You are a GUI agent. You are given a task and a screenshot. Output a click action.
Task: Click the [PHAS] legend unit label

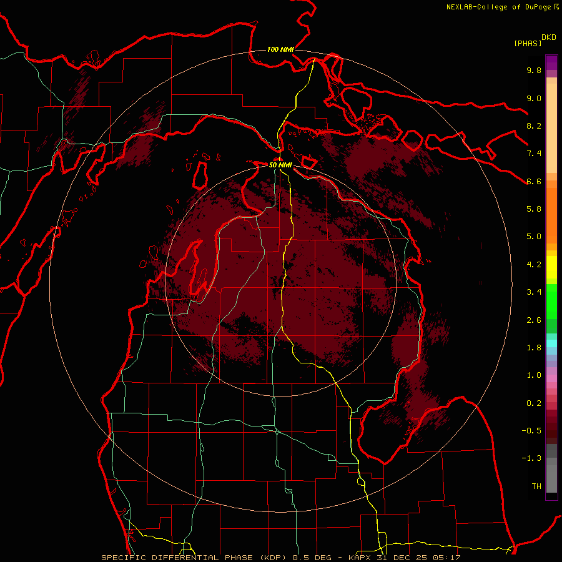[528, 43]
